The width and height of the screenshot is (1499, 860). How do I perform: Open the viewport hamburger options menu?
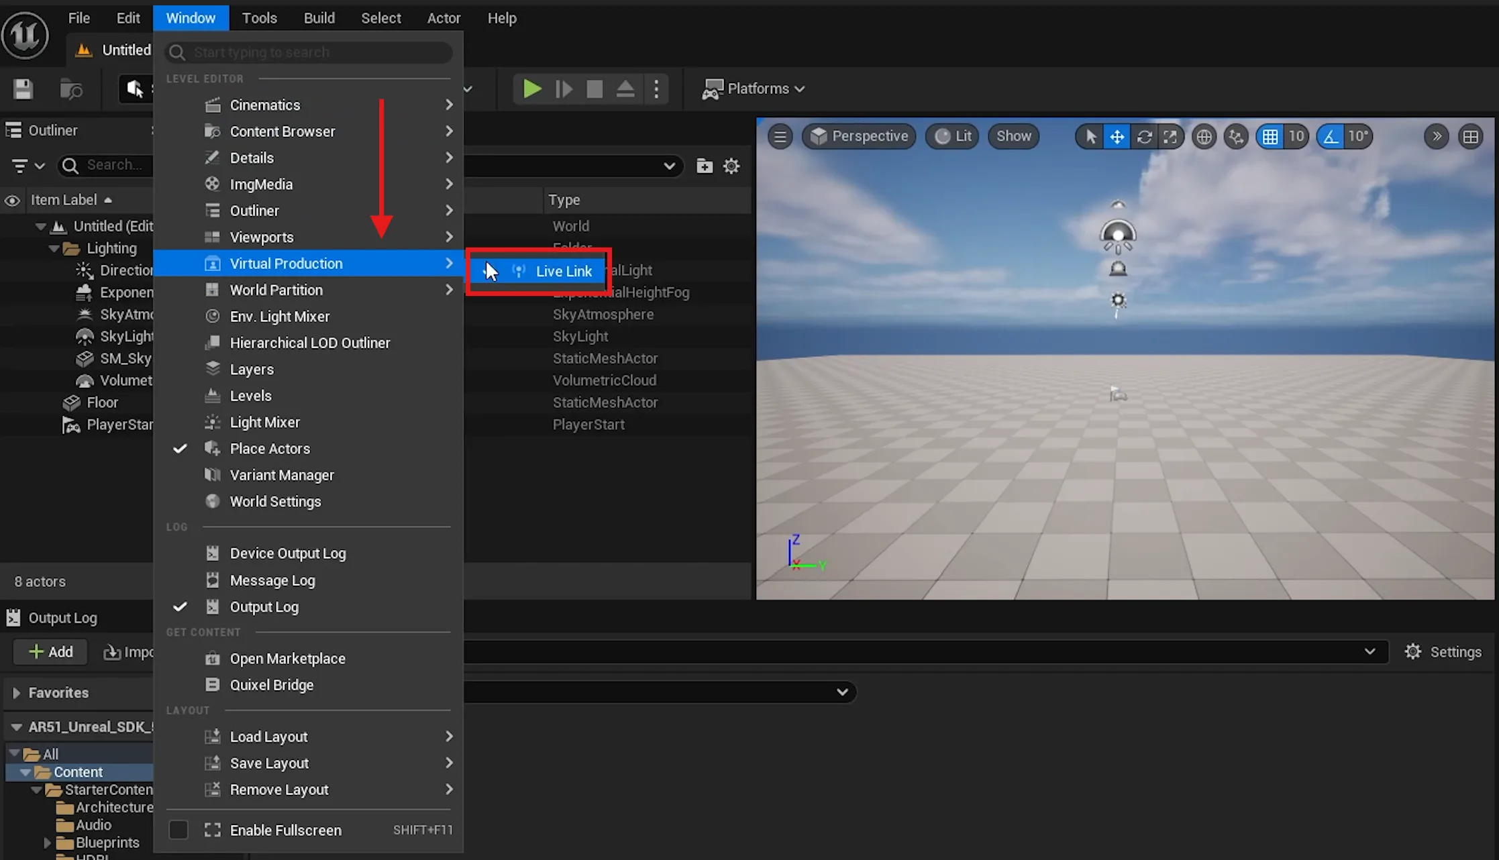(780, 136)
